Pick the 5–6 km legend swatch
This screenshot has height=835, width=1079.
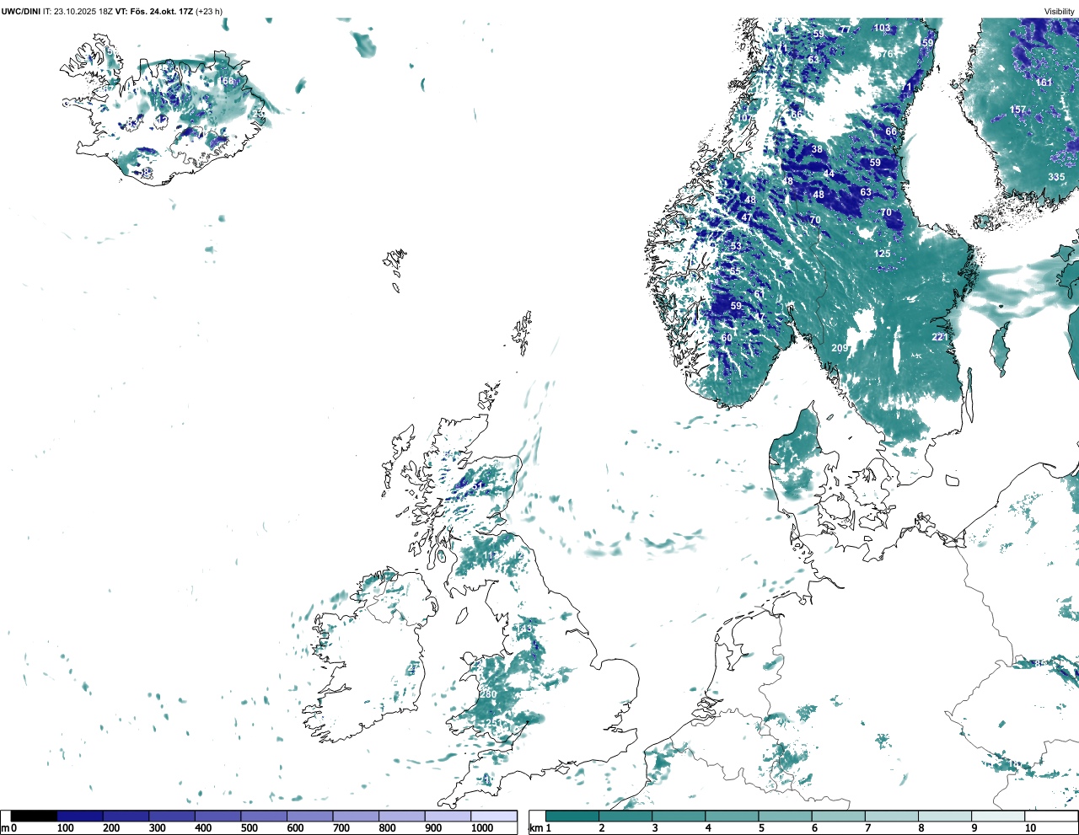point(785,816)
